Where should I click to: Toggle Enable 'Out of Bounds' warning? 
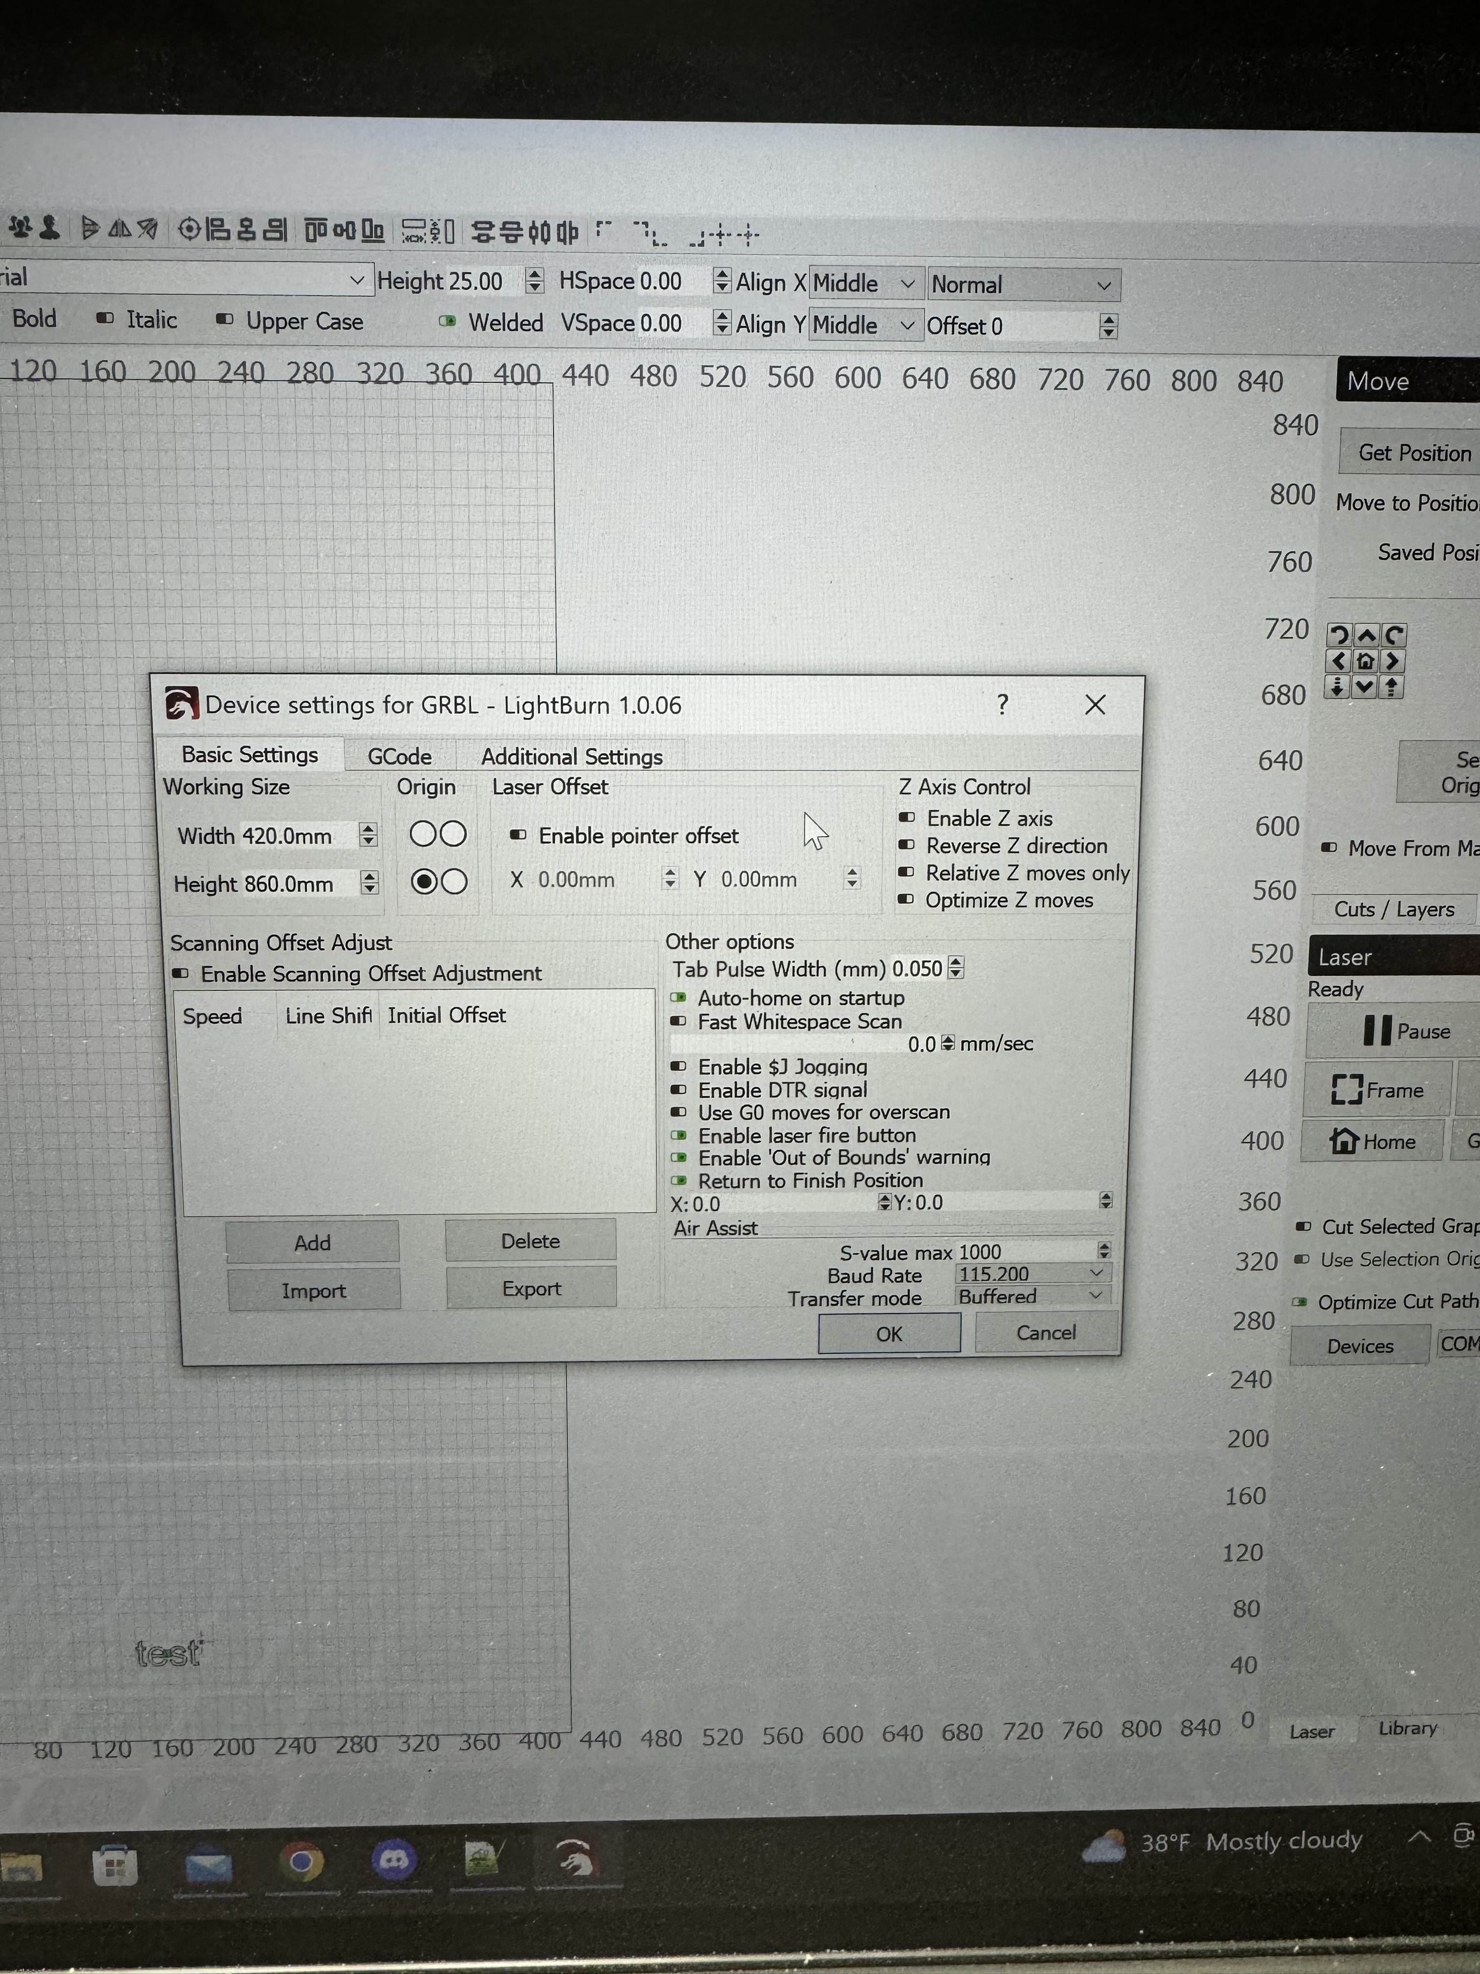[679, 1157]
